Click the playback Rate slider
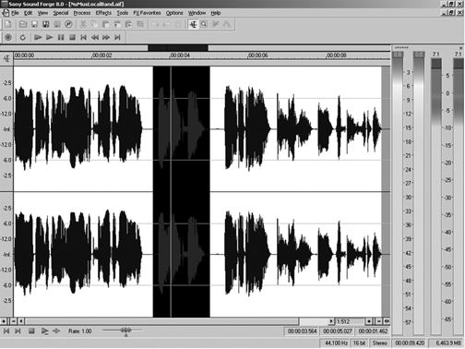The width and height of the screenshot is (465, 349). click(123, 331)
